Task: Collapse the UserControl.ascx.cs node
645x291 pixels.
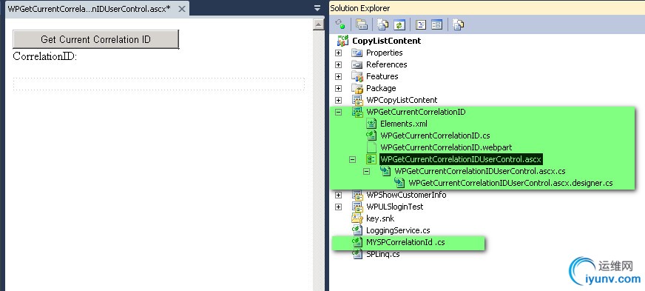Action: coord(367,171)
